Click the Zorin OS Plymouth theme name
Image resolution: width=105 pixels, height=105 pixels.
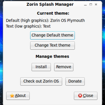click(67, 20)
